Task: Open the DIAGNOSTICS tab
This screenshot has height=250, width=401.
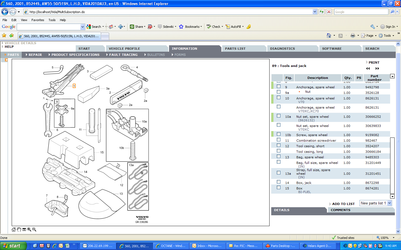Action: pos(282,49)
